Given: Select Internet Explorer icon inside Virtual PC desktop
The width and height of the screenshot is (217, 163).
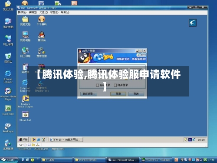Looking at the screenshot, I should tap(25, 83).
